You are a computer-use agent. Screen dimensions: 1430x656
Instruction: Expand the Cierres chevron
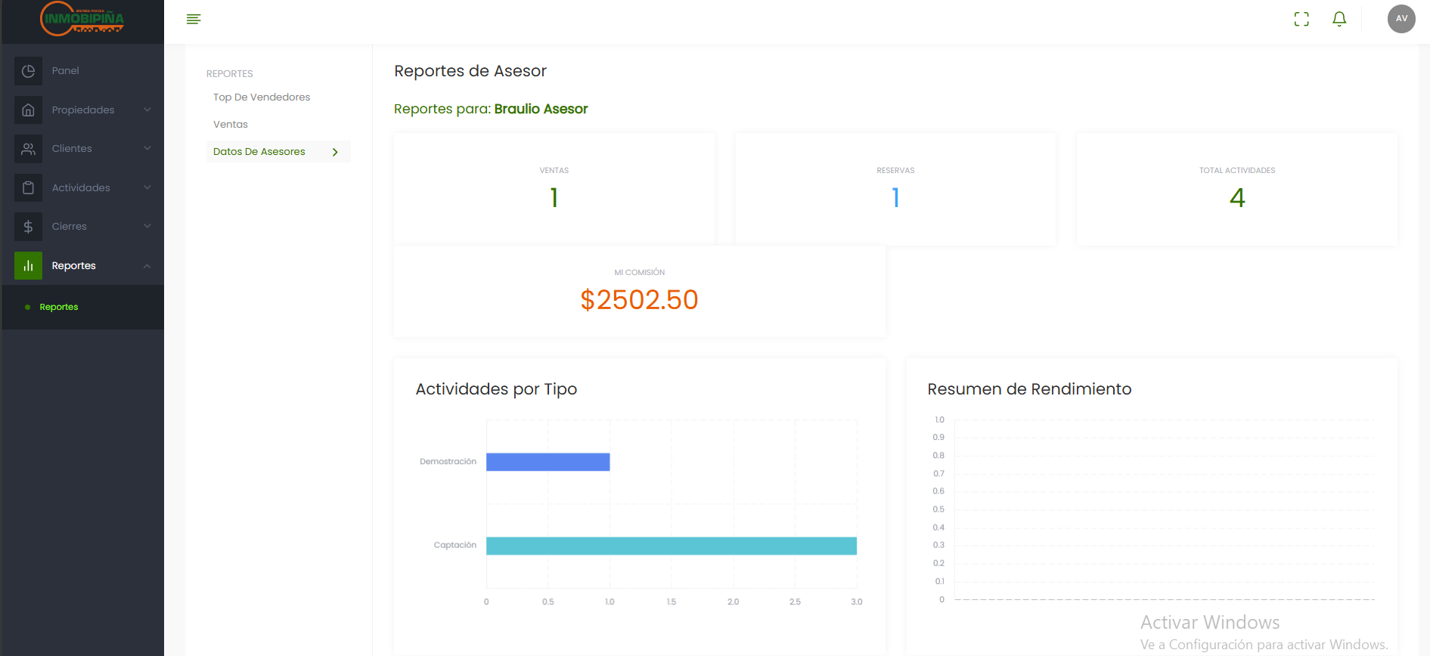[147, 226]
